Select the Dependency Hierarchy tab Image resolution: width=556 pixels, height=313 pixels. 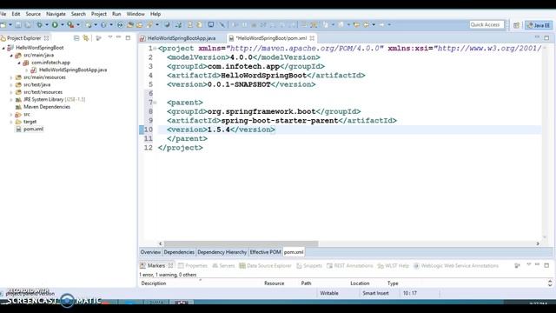click(x=222, y=252)
